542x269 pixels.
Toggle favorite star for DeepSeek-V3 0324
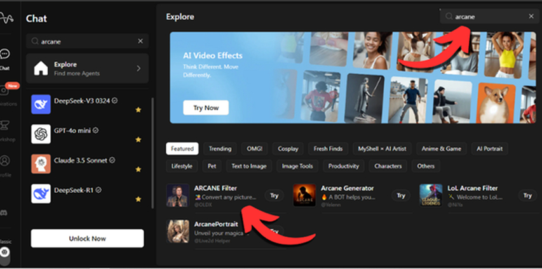point(139,110)
